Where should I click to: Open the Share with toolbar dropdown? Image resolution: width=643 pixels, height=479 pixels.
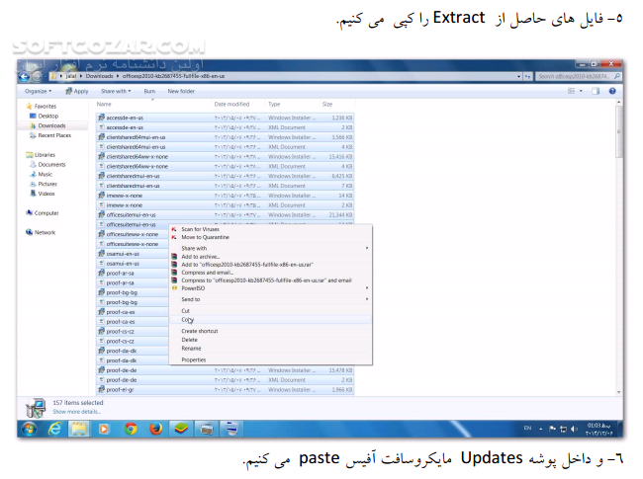pyautogui.click(x=116, y=91)
